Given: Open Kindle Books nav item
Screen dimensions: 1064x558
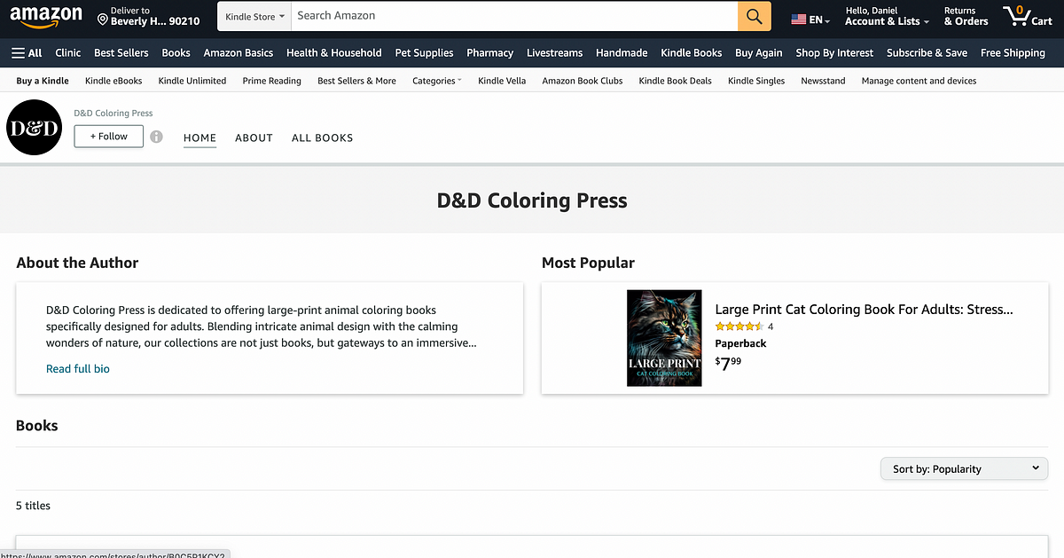Looking at the screenshot, I should point(692,53).
